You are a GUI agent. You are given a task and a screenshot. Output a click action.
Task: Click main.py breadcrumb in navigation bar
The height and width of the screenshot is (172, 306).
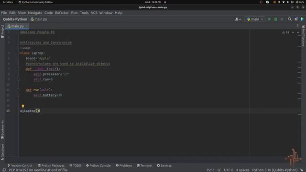tap(39, 19)
